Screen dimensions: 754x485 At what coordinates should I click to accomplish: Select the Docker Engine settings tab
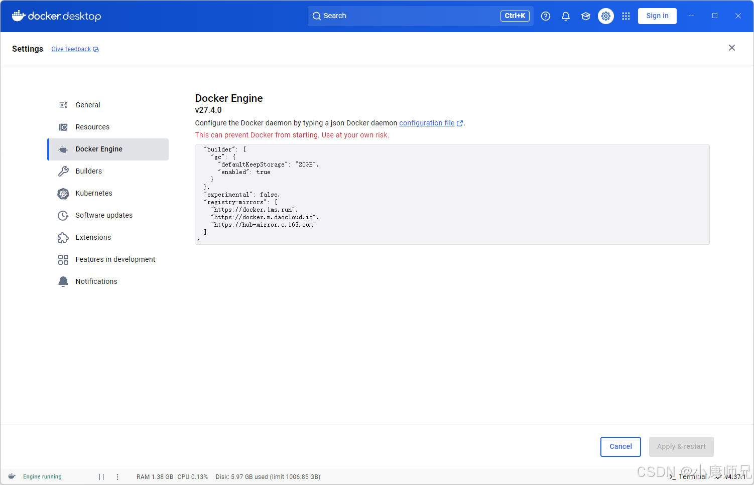(108, 149)
